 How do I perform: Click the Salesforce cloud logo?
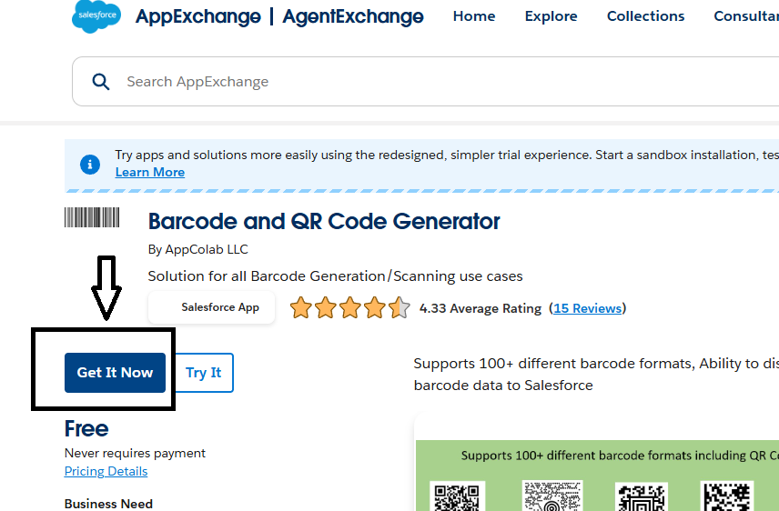coord(96,15)
